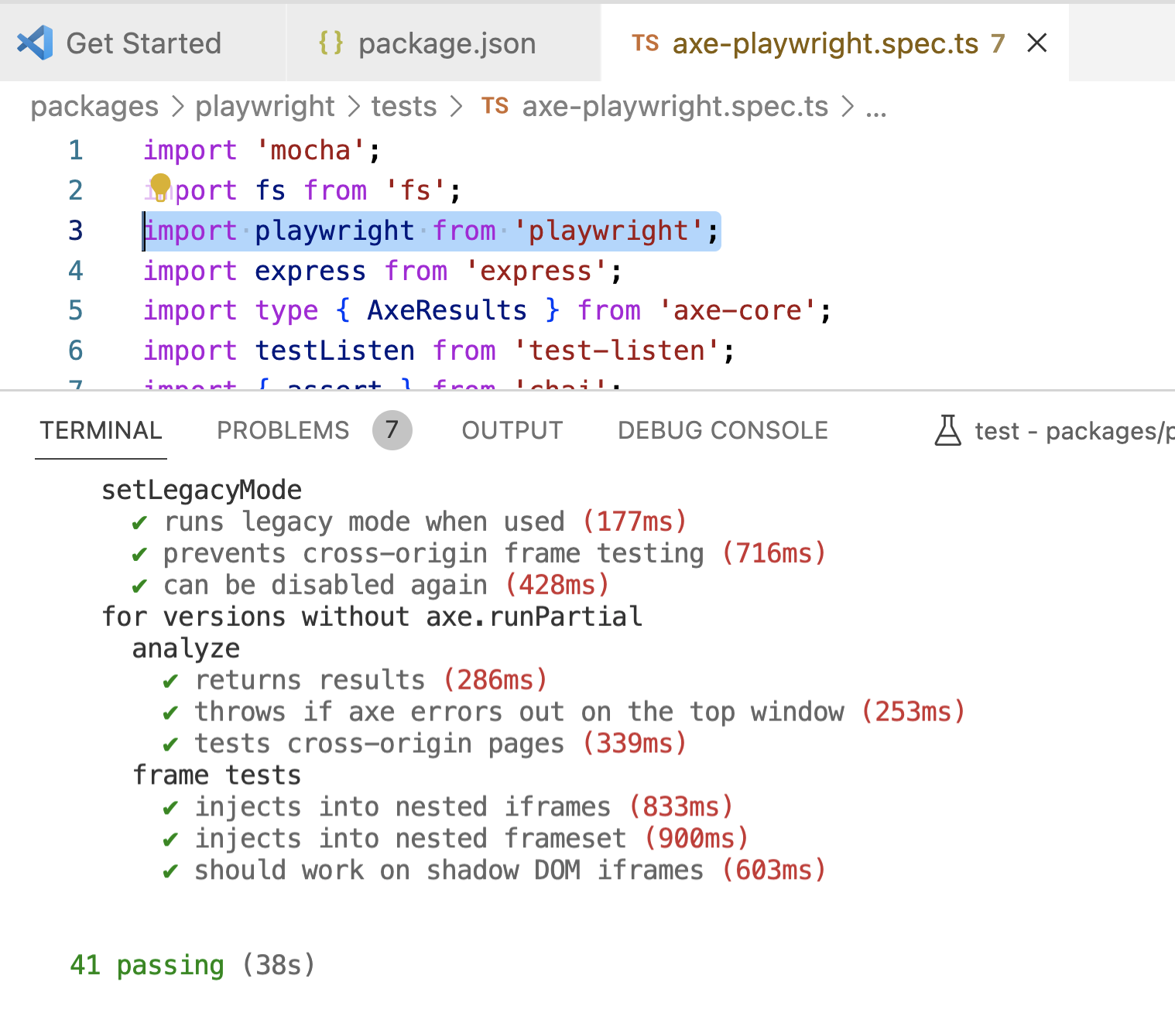Click the problems count badge 7
The image size is (1175, 1009).
coord(392,430)
